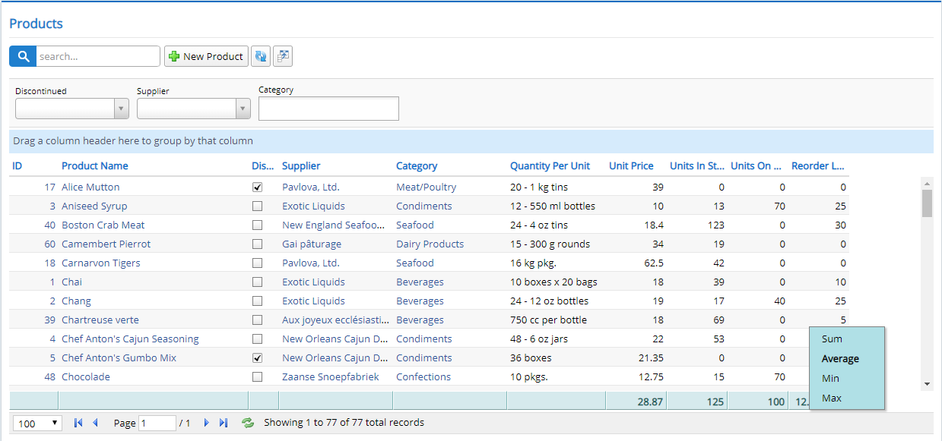Screen dimensions: 942x441
Task: Open the Discontinued filter dropdown
Action: 121,108
